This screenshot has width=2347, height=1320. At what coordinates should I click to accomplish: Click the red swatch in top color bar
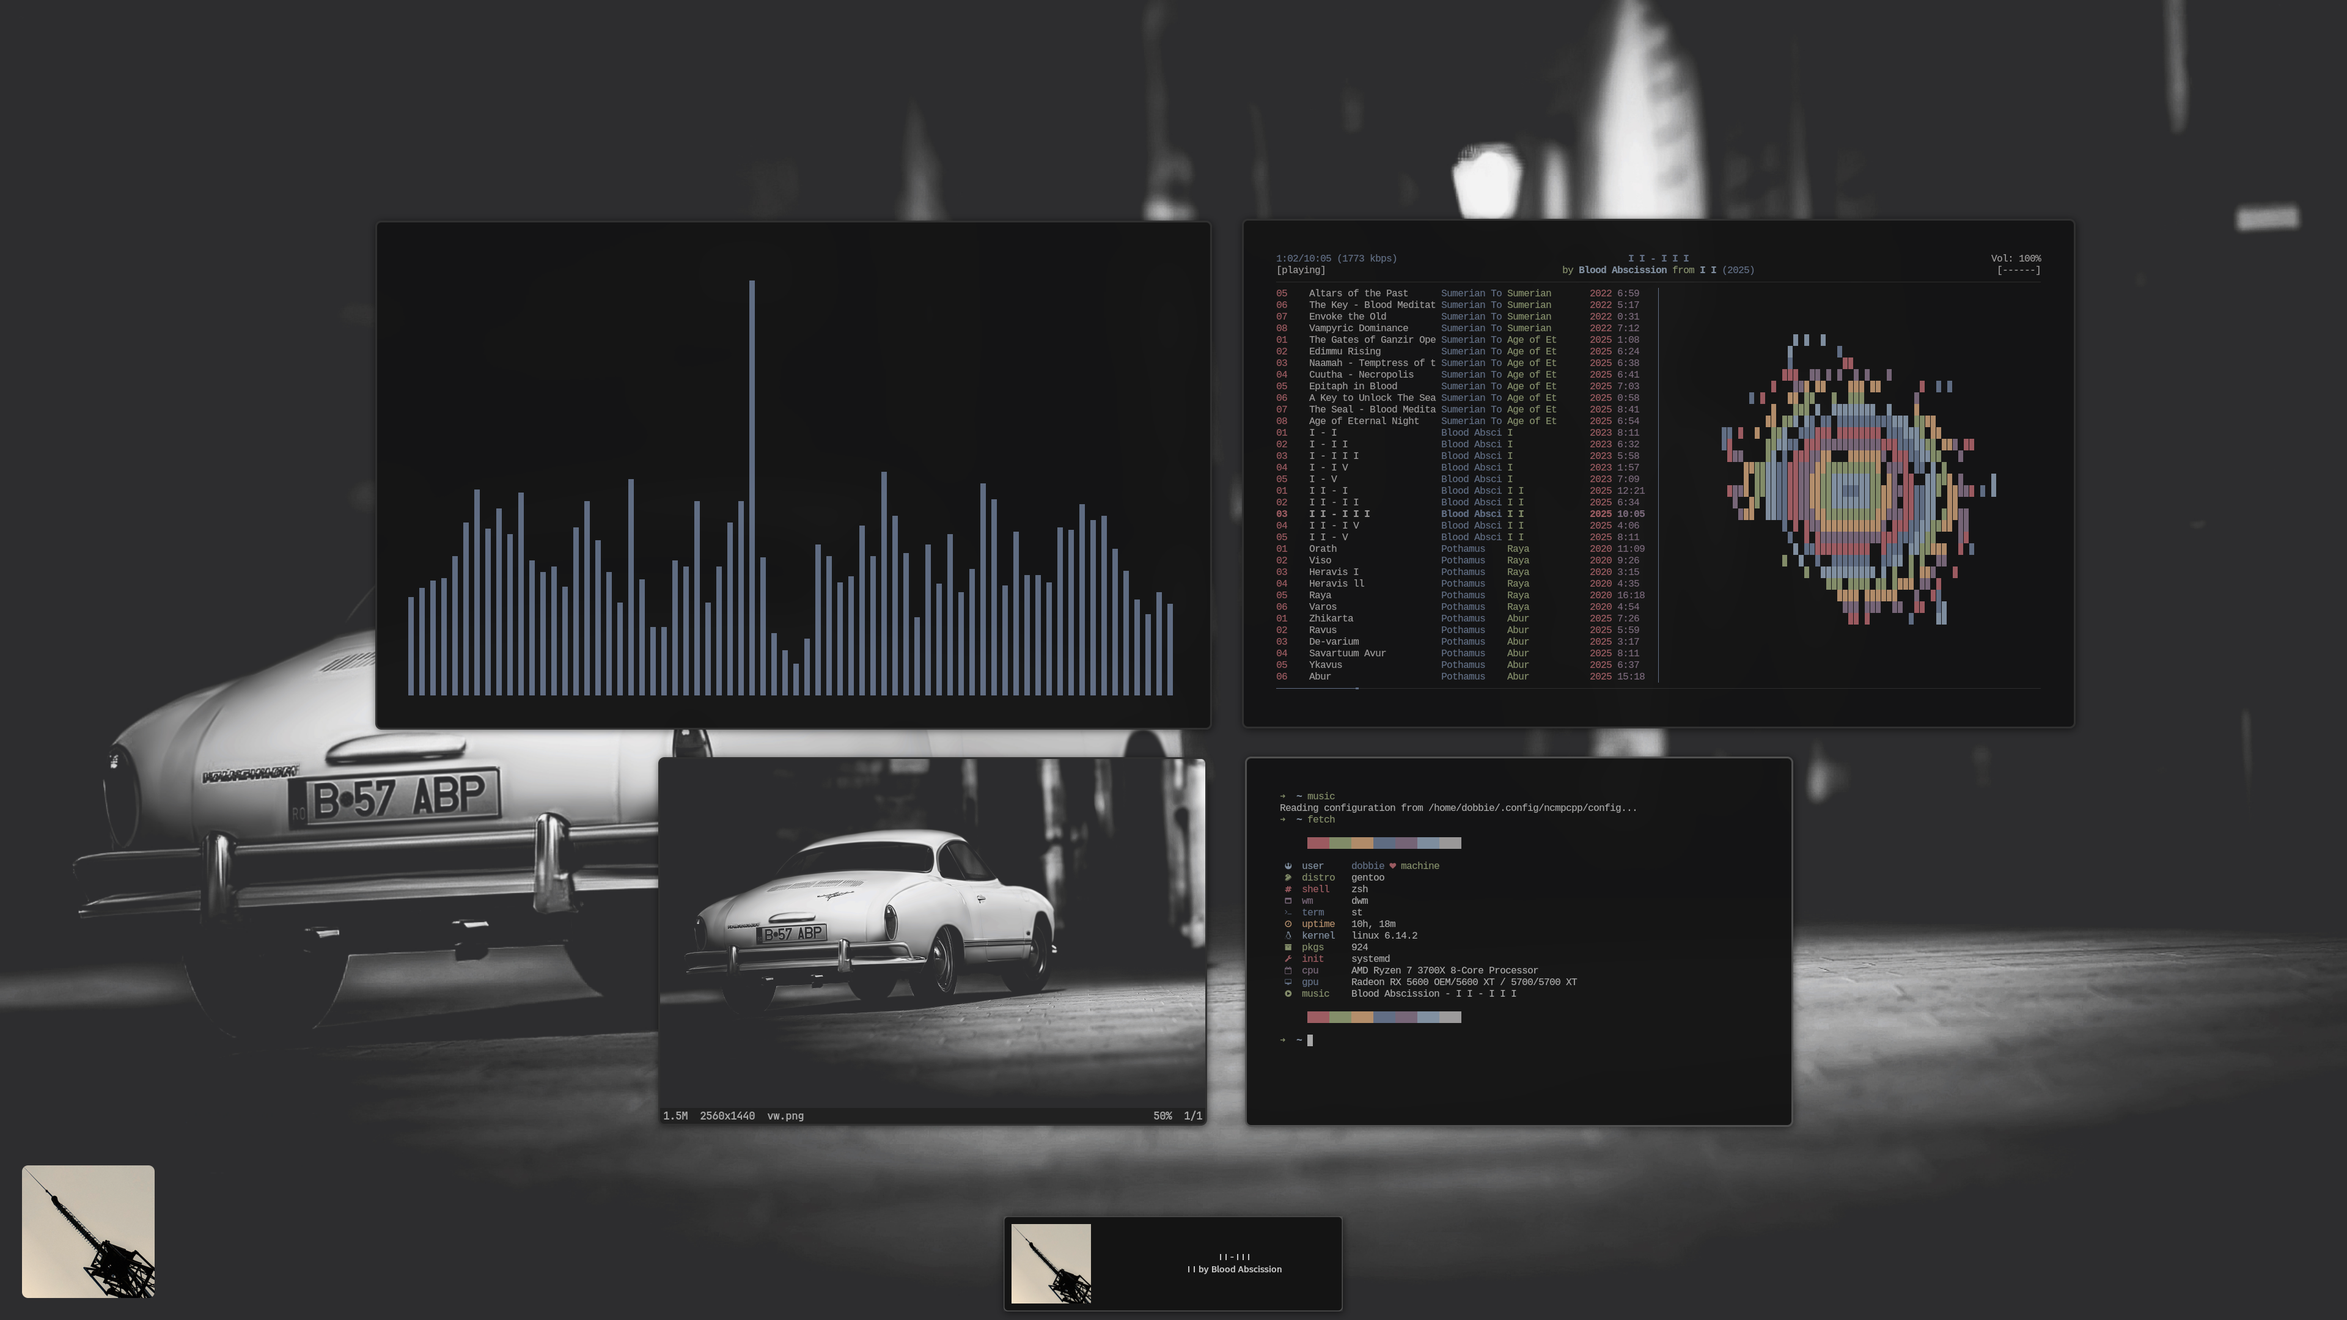pos(1318,843)
